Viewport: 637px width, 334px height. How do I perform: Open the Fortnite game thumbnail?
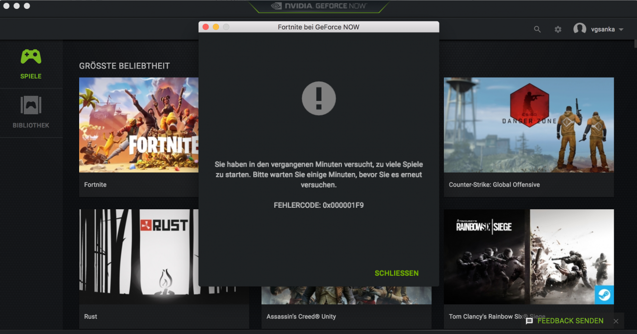click(139, 125)
